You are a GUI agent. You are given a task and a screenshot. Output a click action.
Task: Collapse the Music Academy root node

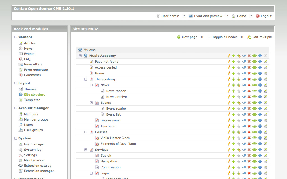pos(80,56)
